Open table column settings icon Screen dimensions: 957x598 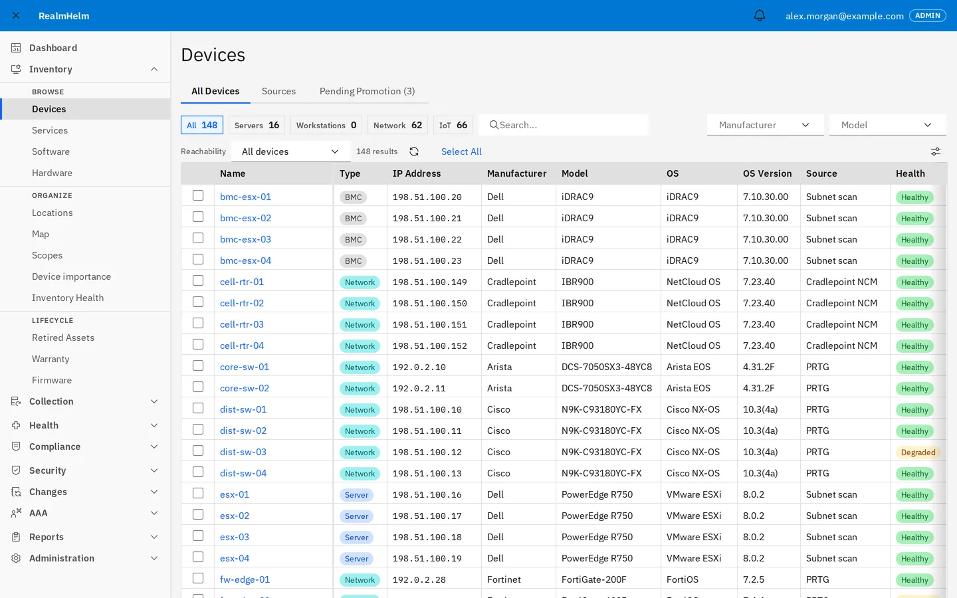pyautogui.click(x=936, y=151)
